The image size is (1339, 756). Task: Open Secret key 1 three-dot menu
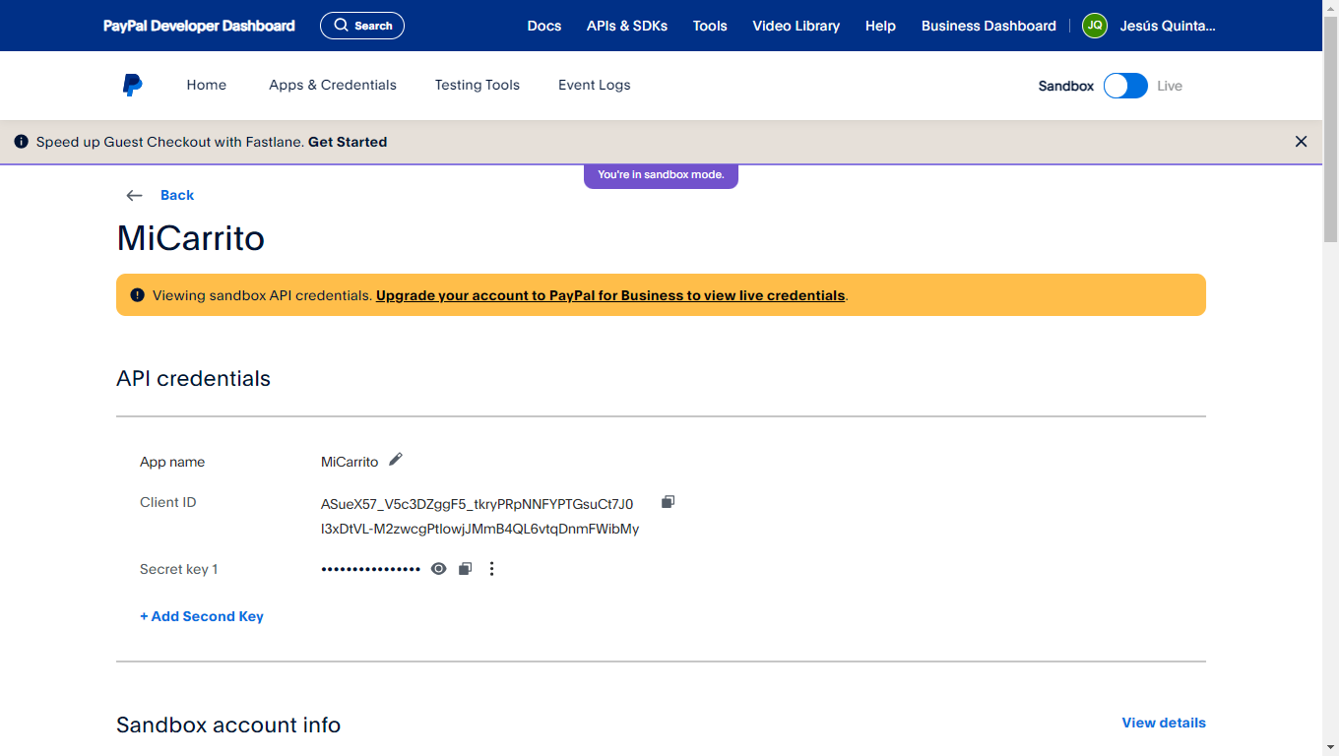click(x=492, y=569)
